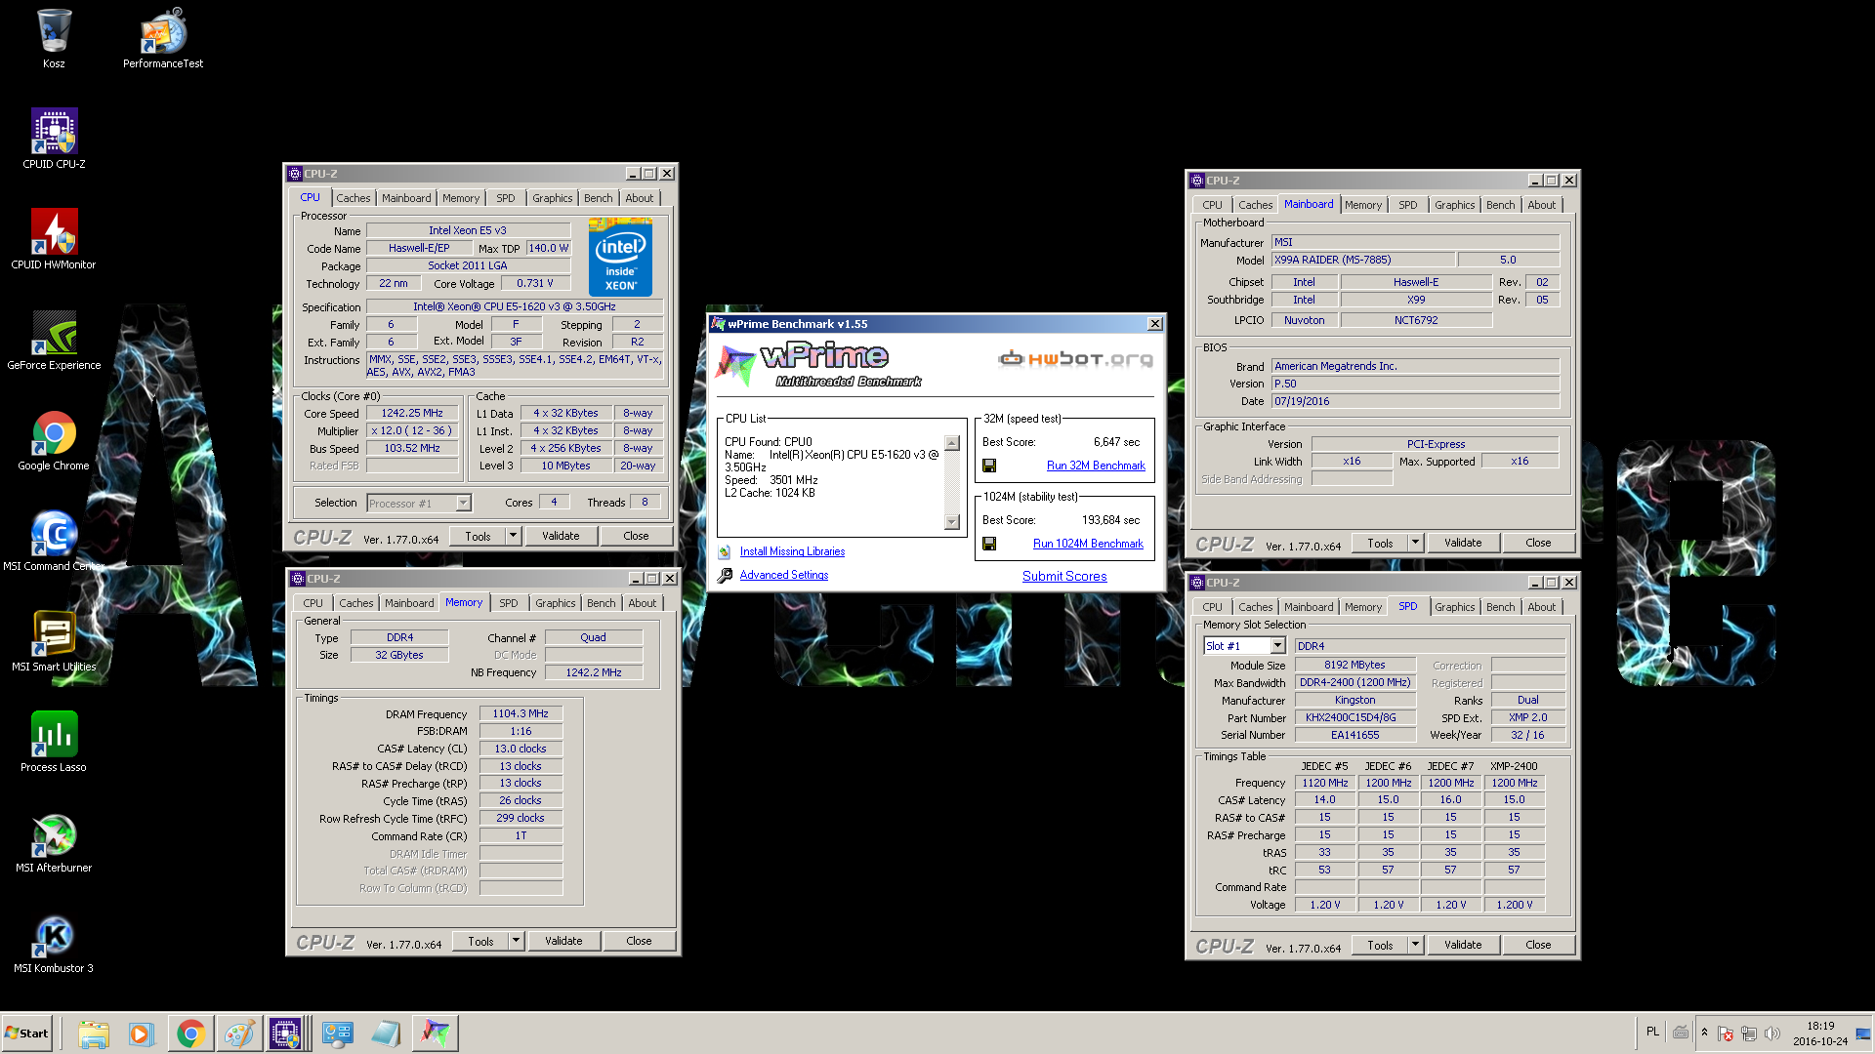This screenshot has height=1054, width=1875.
Task: Expand Tools dropdown arrow in SPD window
Action: [x=1416, y=945]
